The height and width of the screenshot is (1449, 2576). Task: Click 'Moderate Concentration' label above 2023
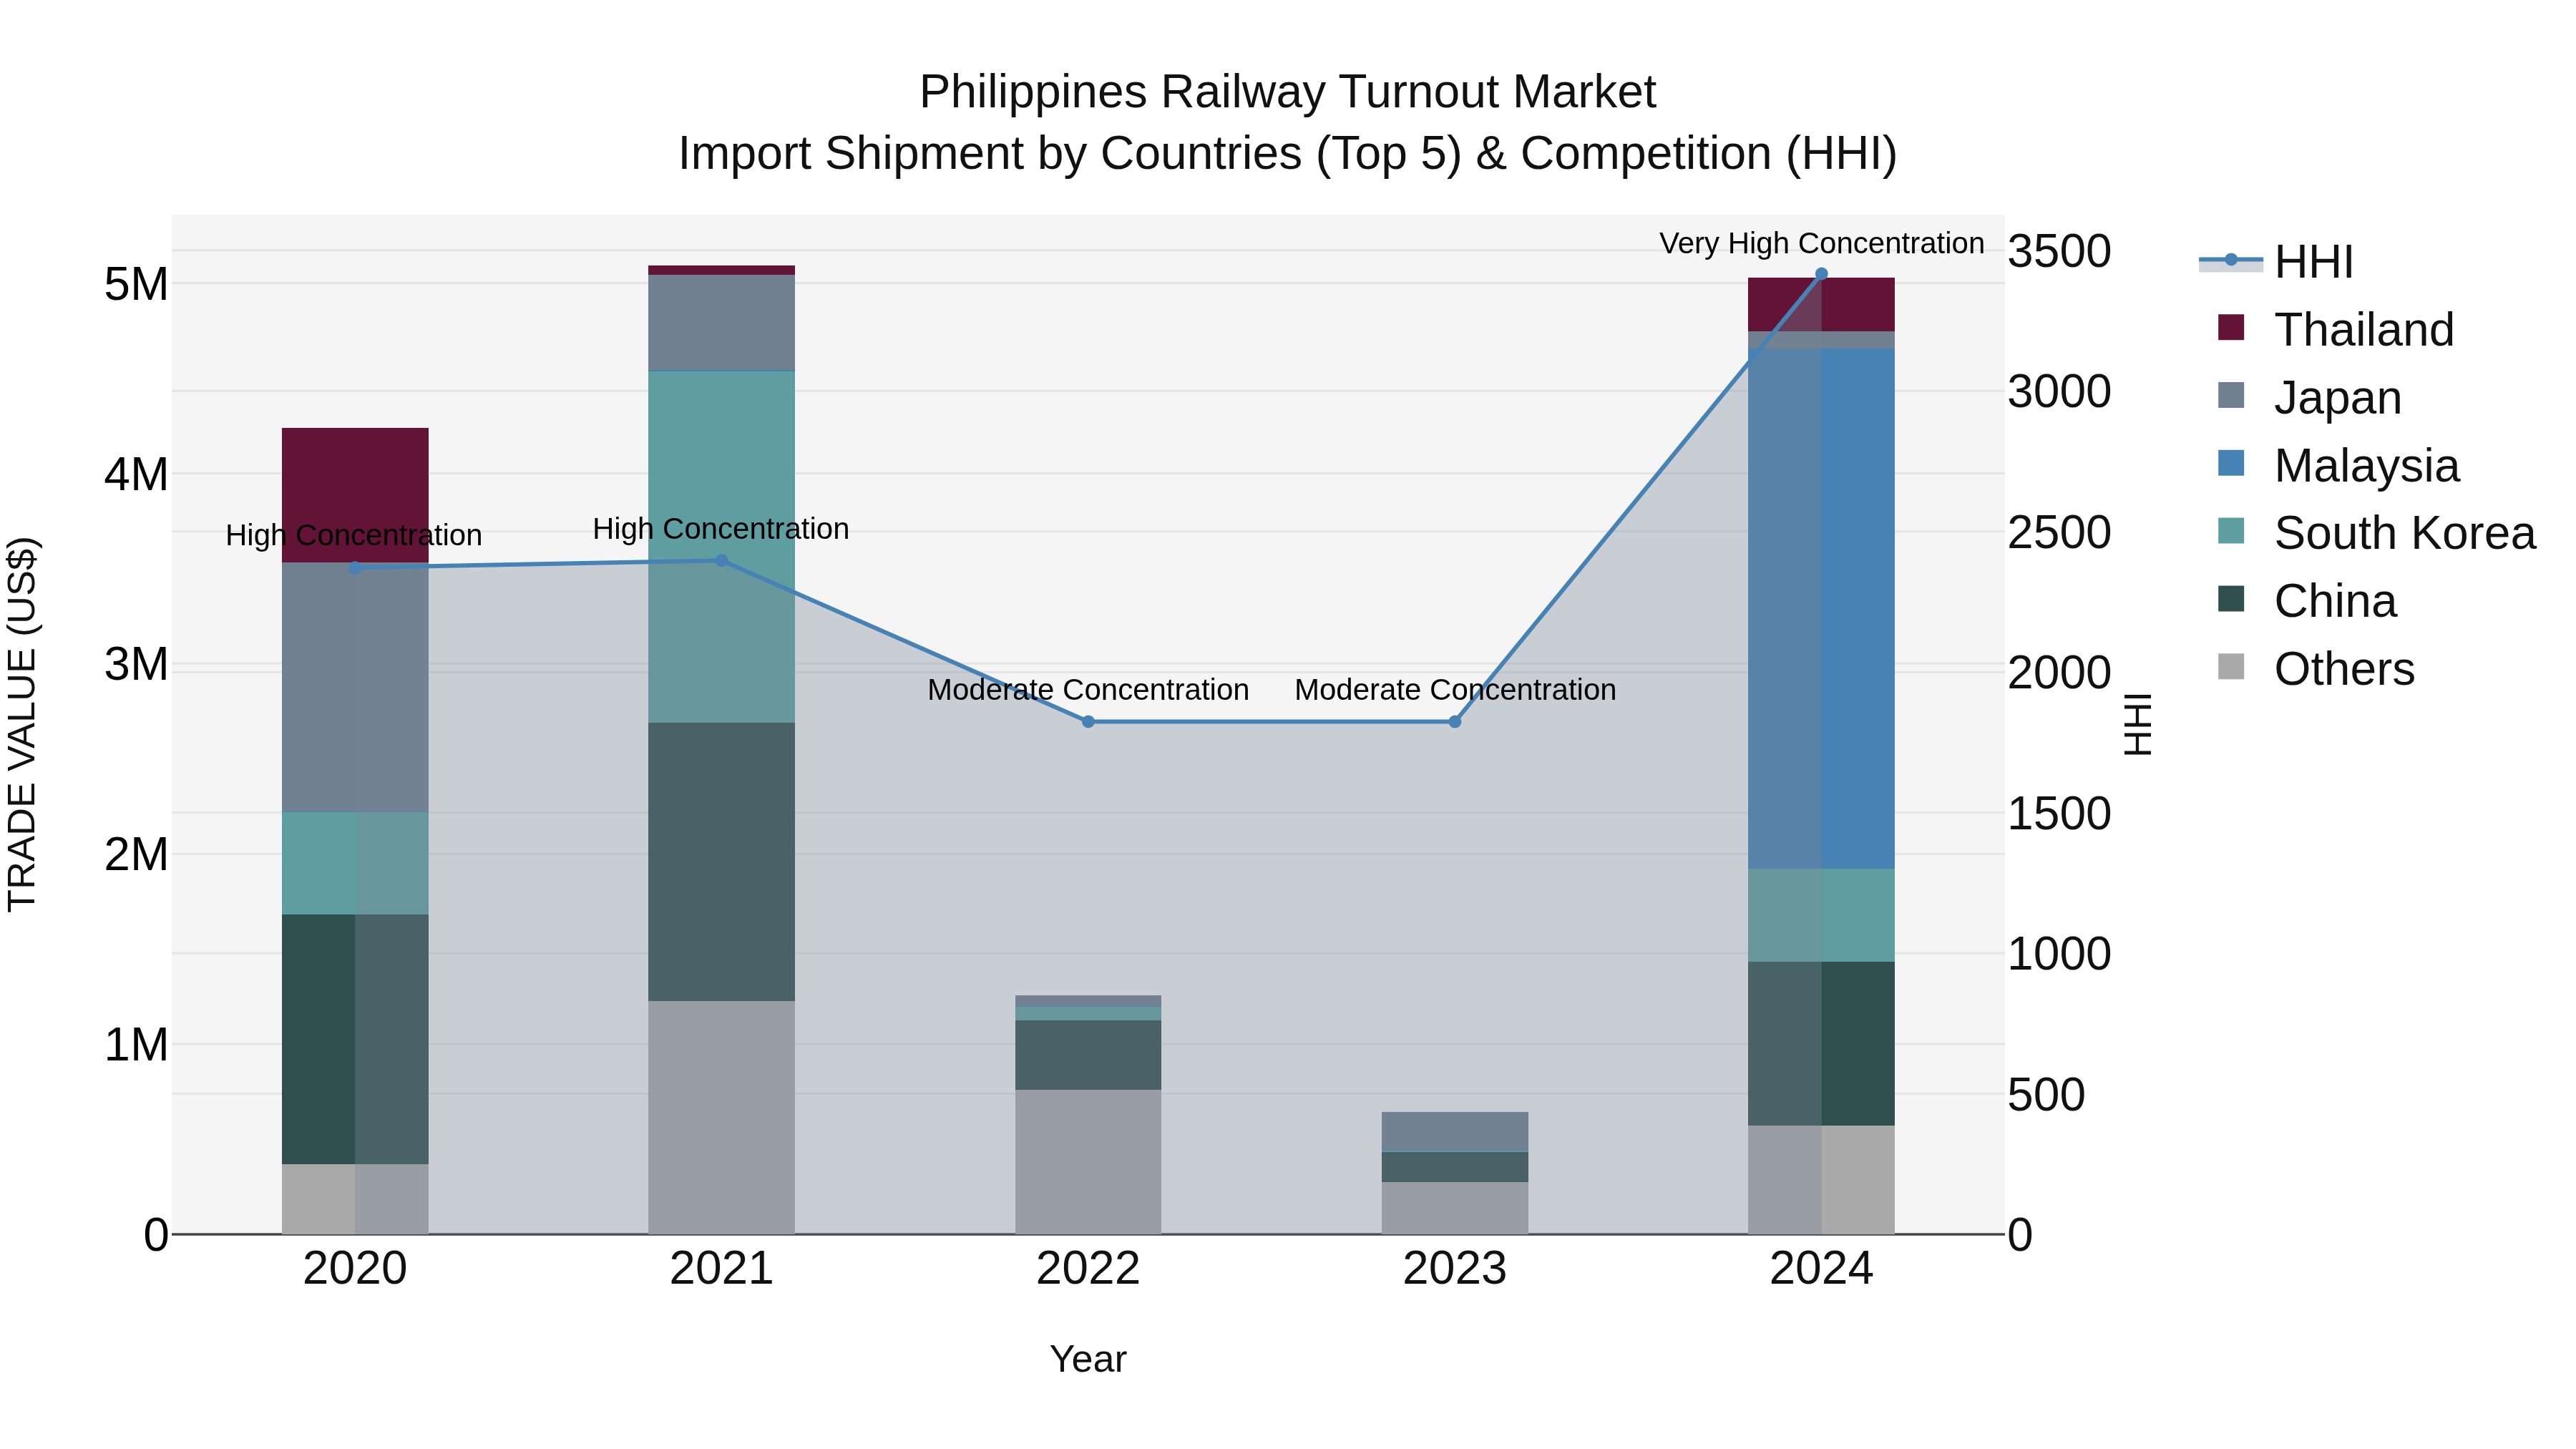tap(1455, 690)
